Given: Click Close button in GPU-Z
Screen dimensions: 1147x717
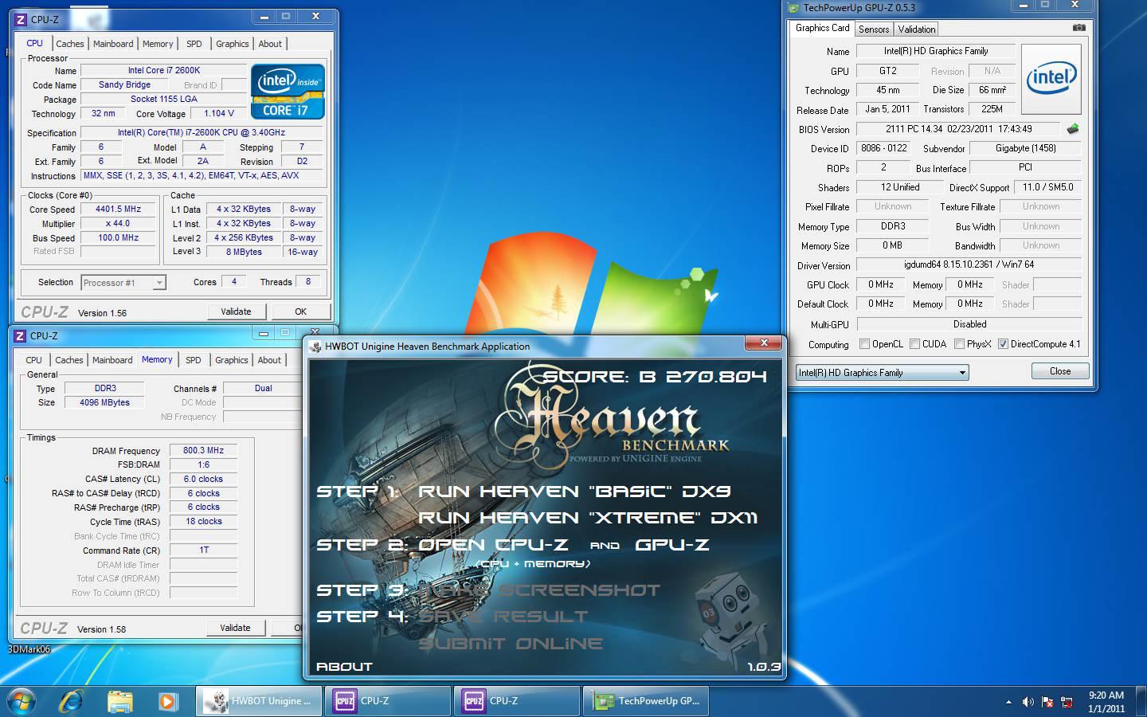Looking at the screenshot, I should click(1059, 371).
